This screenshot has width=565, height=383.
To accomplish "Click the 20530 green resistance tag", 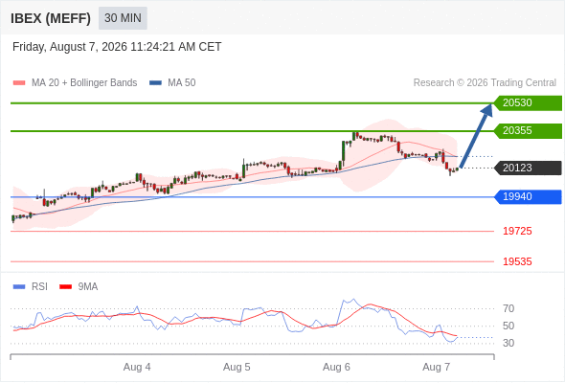I will coord(528,103).
